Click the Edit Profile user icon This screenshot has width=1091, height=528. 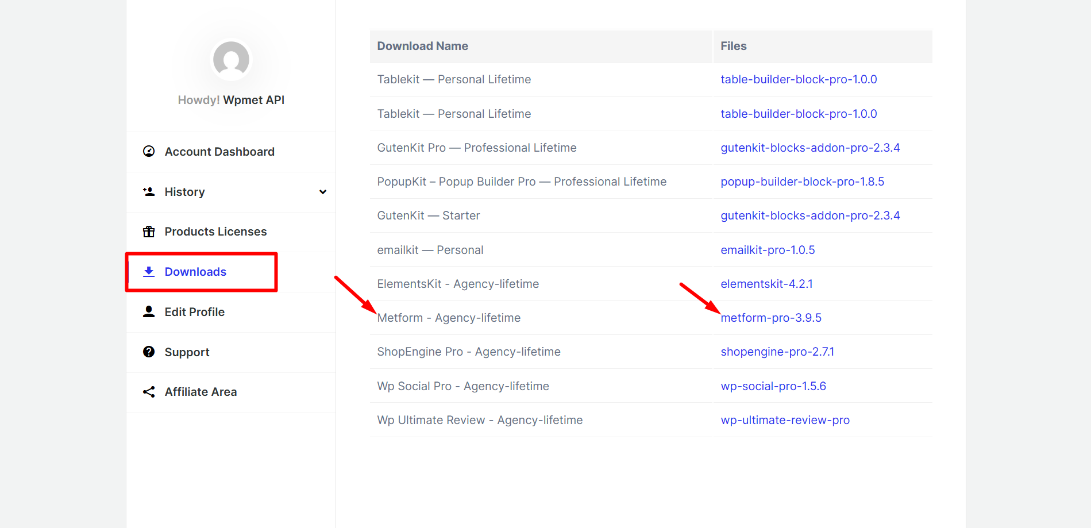149,311
